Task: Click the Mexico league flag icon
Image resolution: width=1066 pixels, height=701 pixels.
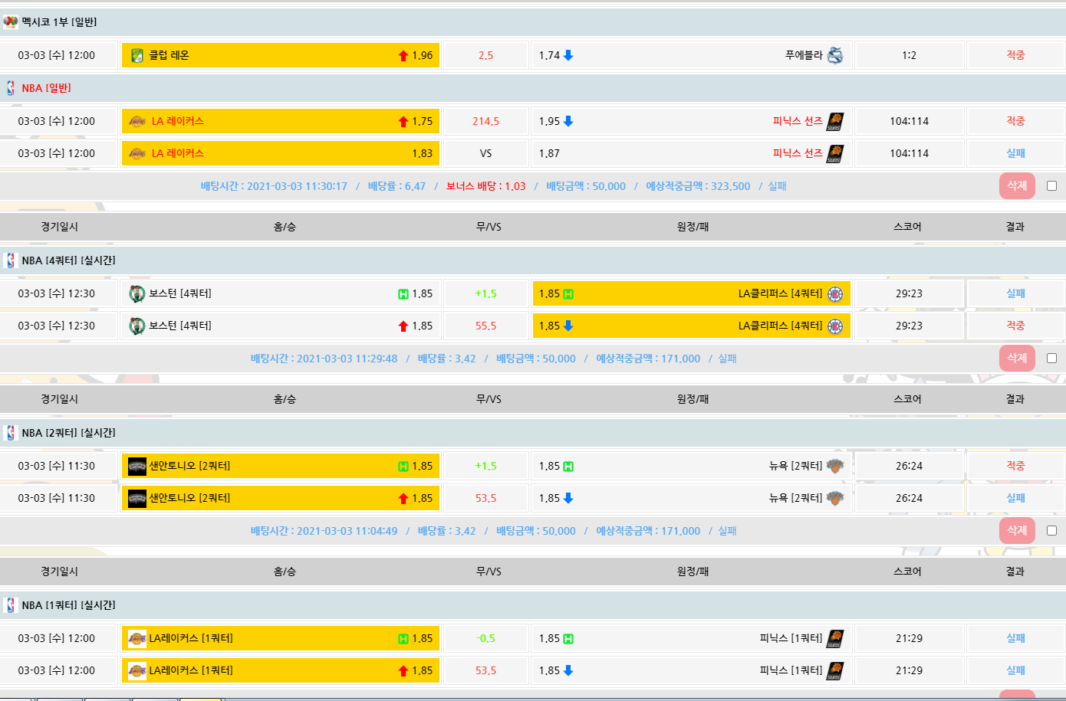Action: 11,22
